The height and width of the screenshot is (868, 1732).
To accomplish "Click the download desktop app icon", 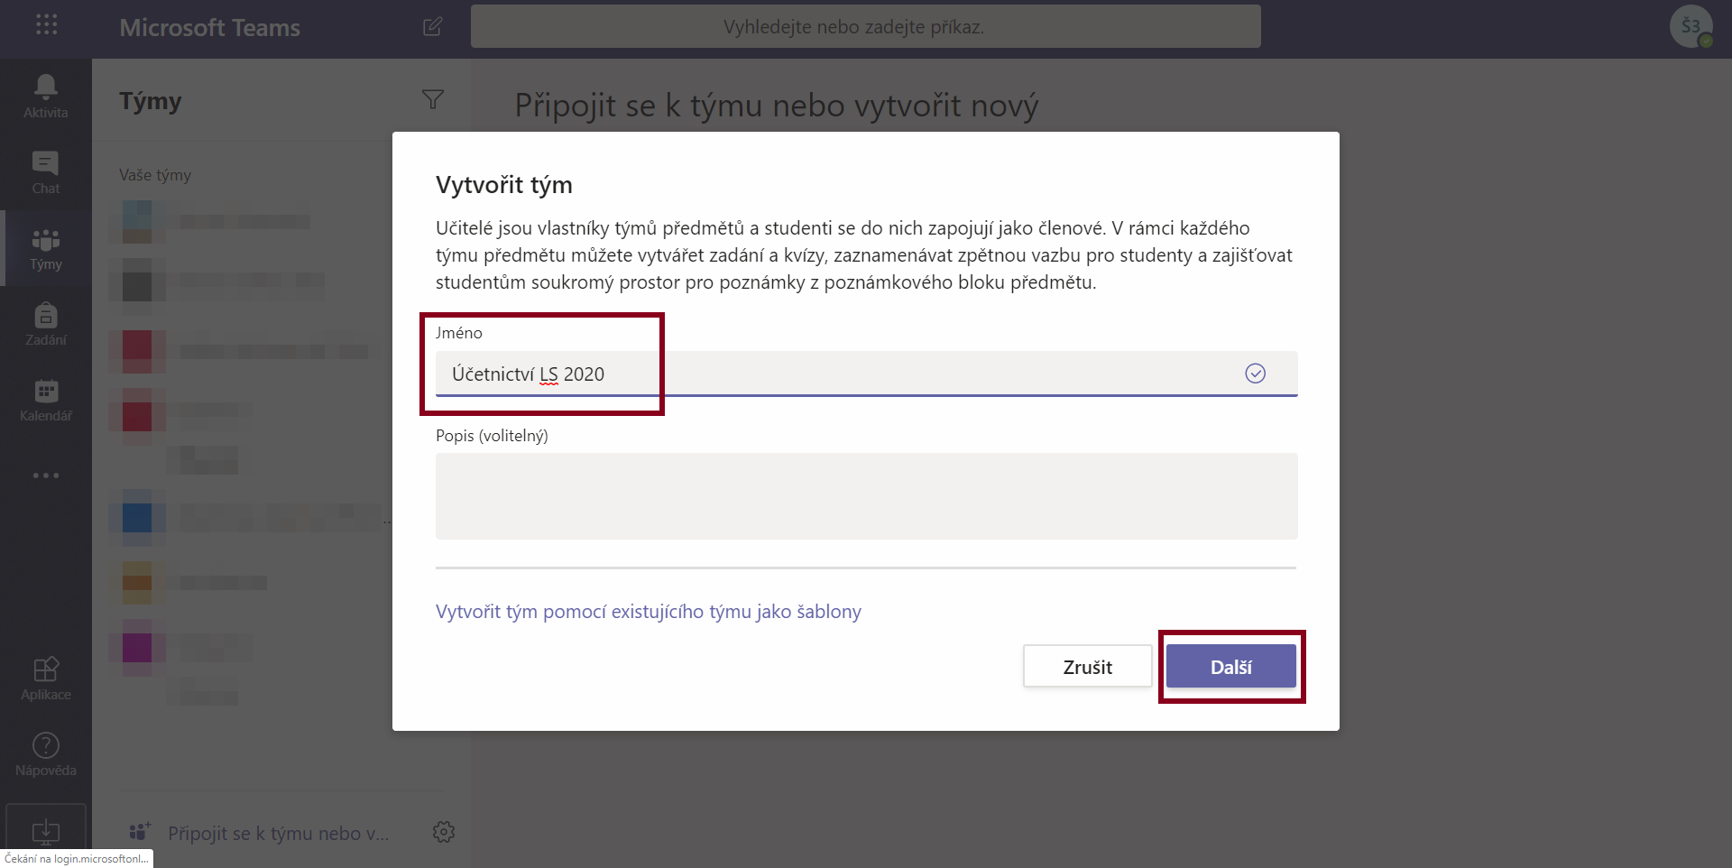I will pos(46,830).
